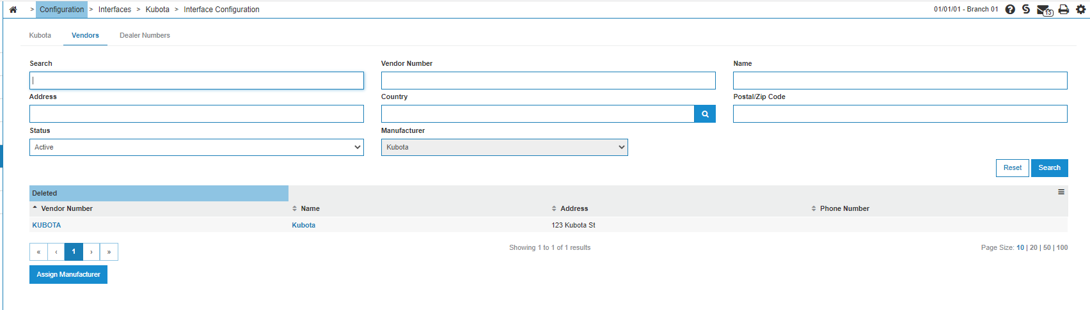Click the Reset button
Screen dimensions: 1090x310
(1013, 168)
